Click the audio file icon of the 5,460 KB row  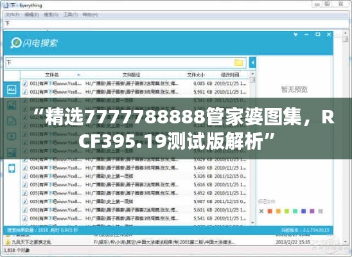point(25,168)
